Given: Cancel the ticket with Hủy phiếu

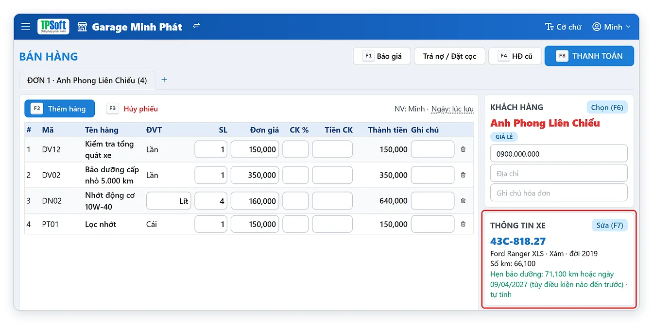Looking at the screenshot, I should (x=132, y=109).
